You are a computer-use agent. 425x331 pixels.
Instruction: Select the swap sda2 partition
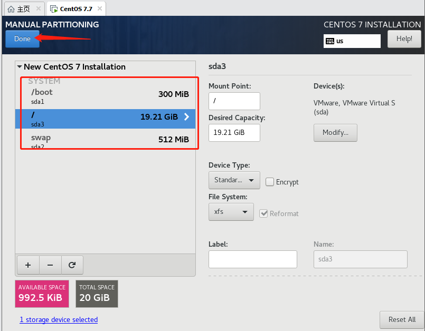(x=106, y=141)
